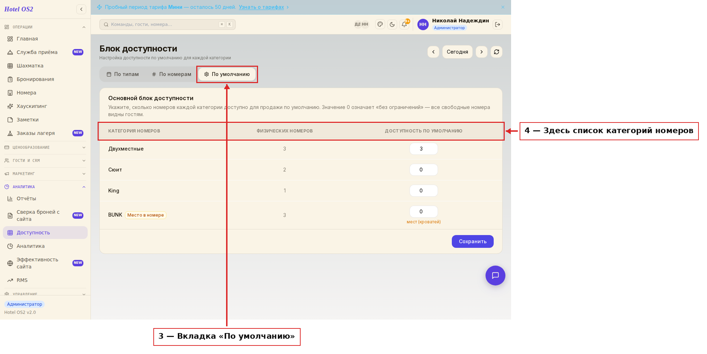
Task: Open Служба приёма section
Action: (45, 52)
